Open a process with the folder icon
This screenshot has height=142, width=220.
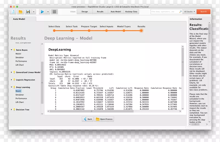[20, 12]
